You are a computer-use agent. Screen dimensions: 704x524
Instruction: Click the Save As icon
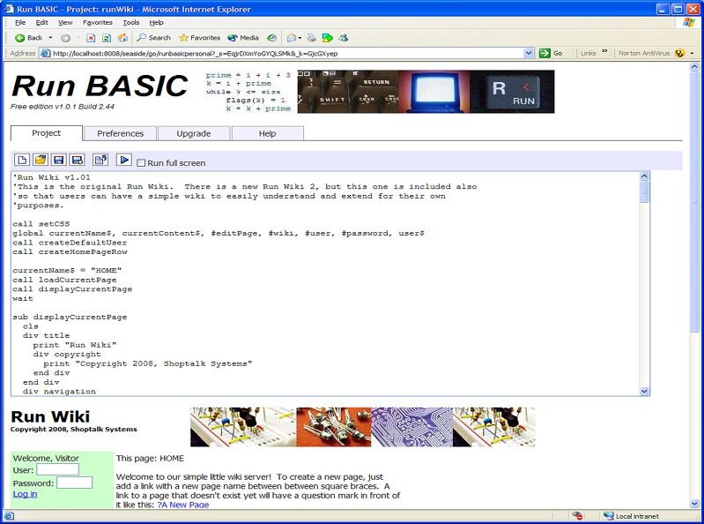pyautogui.click(x=77, y=160)
